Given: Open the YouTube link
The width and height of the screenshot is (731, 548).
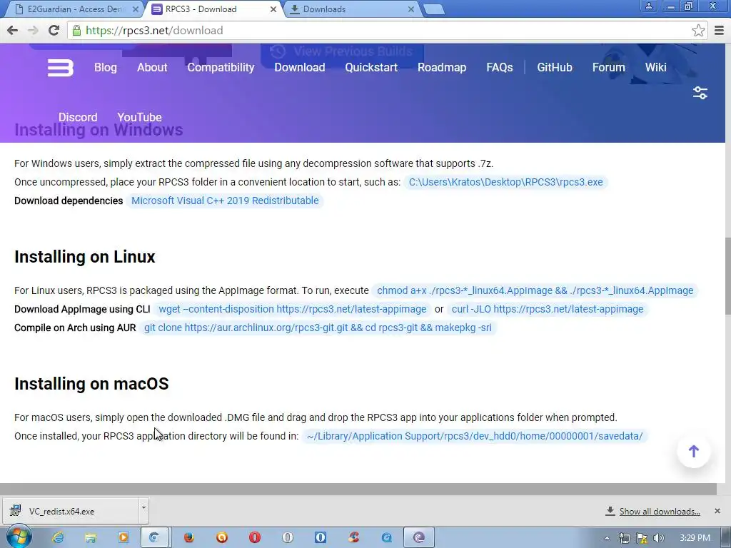Looking at the screenshot, I should click(139, 118).
